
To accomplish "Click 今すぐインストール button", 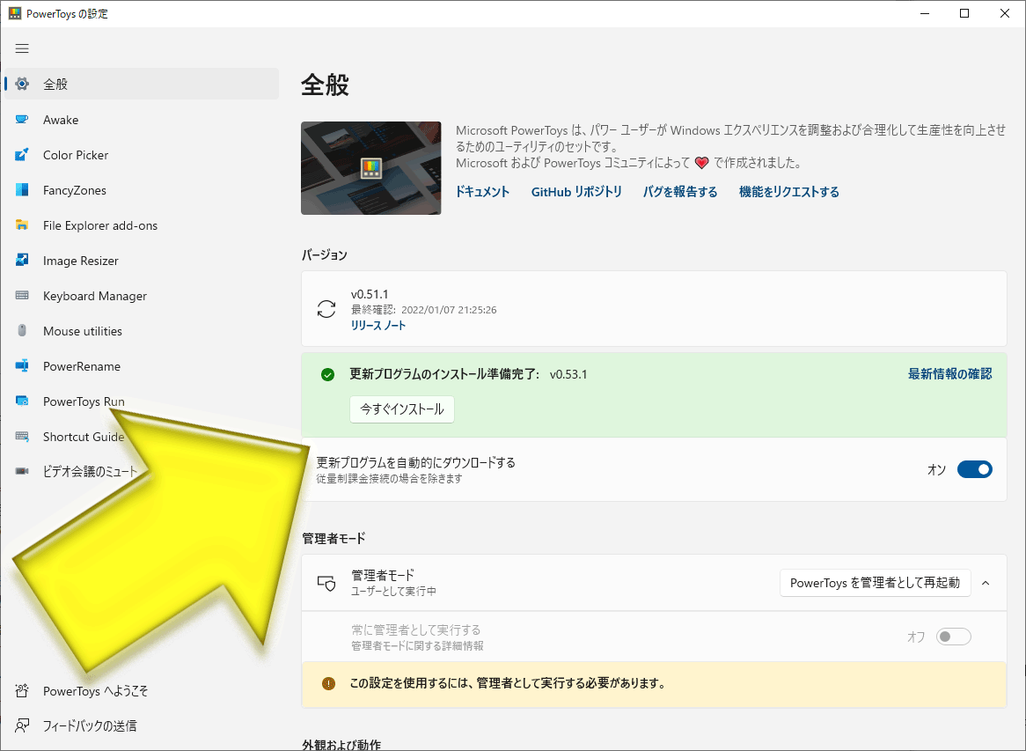I will (x=402, y=409).
